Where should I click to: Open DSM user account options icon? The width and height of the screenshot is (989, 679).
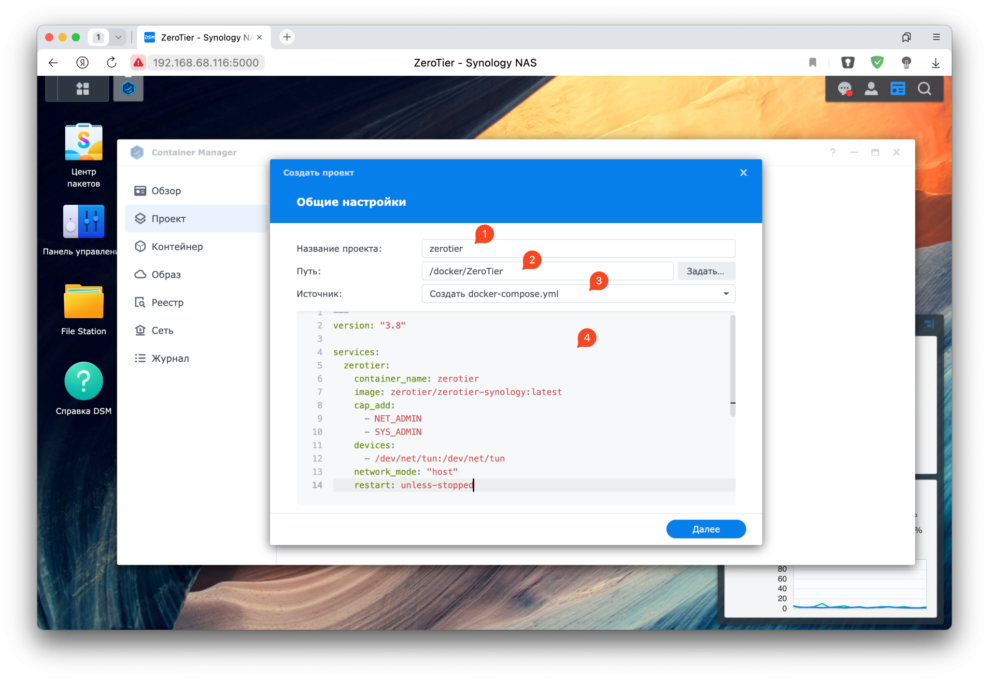[x=871, y=89]
